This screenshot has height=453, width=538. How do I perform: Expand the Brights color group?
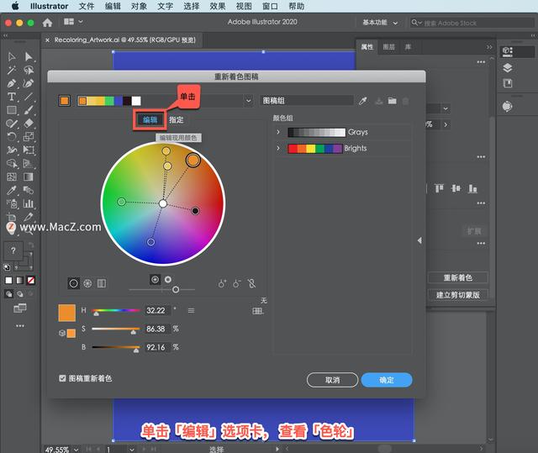coord(278,148)
